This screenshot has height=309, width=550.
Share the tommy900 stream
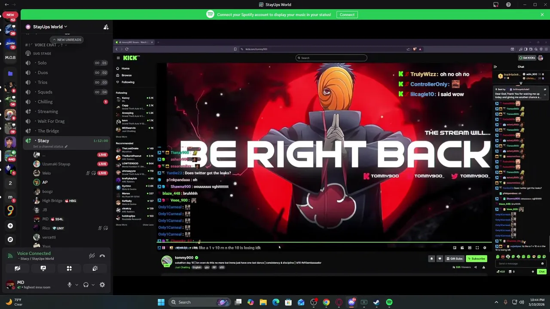[475, 267]
